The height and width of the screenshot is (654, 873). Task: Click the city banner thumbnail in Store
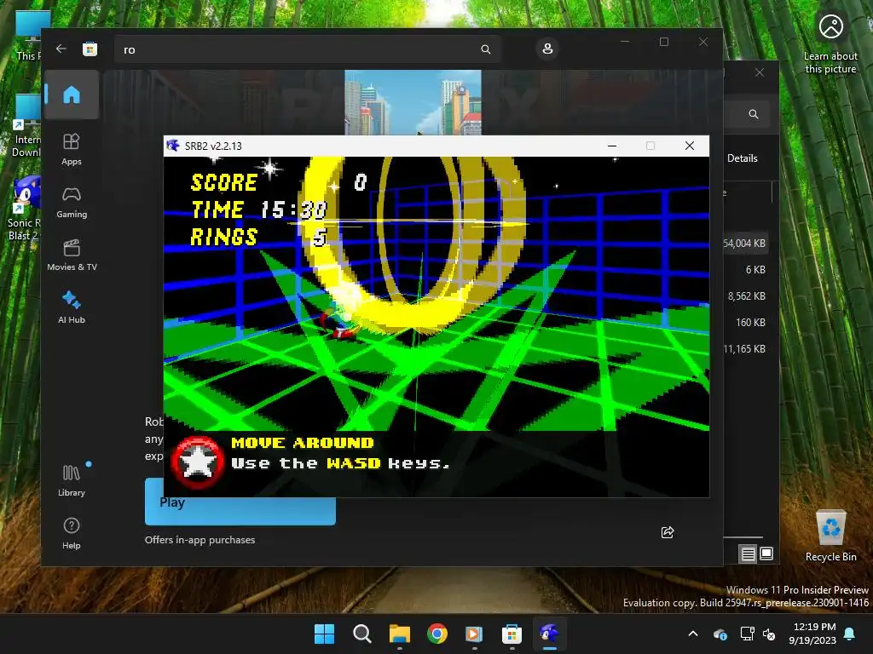tap(413, 102)
